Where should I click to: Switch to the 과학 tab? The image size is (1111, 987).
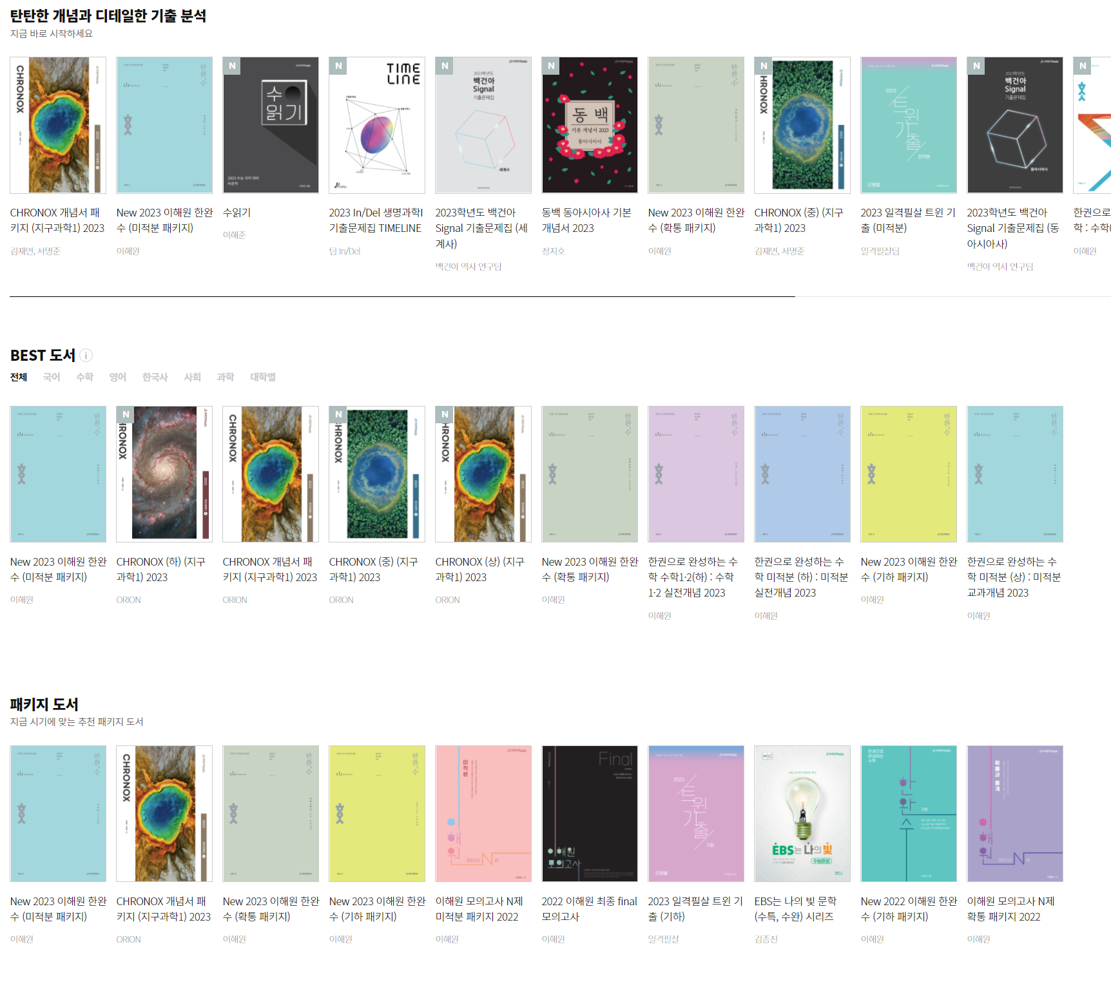tap(225, 377)
